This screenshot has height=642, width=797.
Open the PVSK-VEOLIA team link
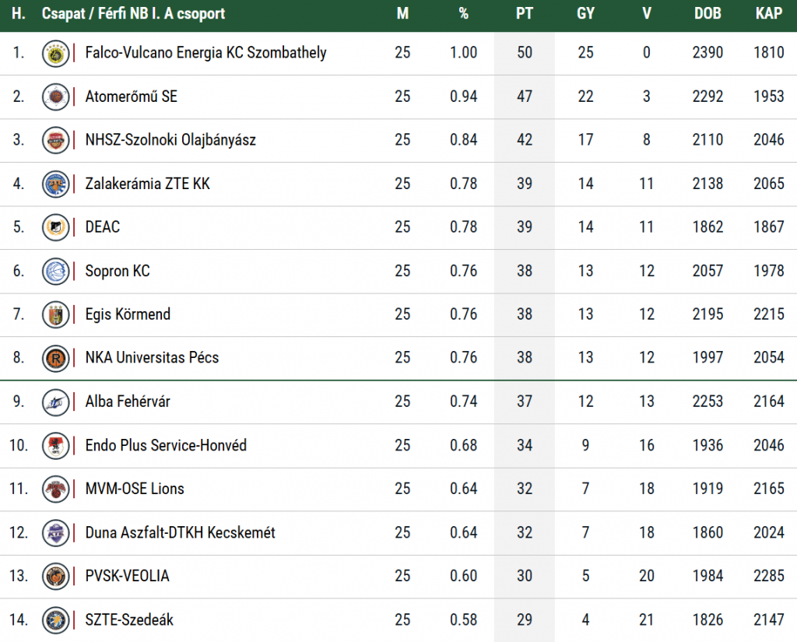(x=127, y=577)
